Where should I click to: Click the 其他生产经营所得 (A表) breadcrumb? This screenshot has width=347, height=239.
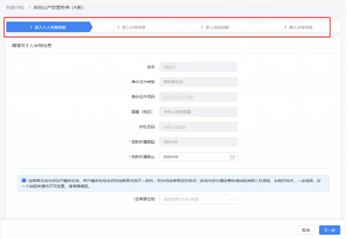point(58,7)
